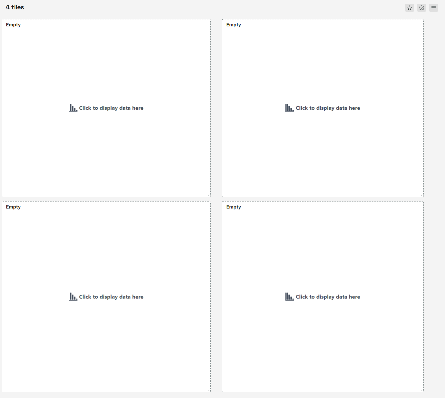Select the top-right tile's 'Empty' title
This screenshot has height=398, width=445.
(234, 25)
